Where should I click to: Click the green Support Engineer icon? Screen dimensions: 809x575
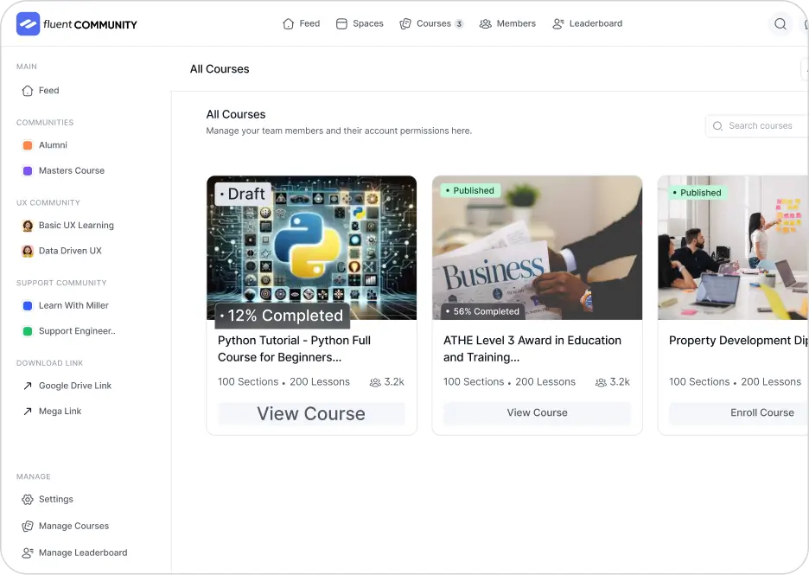28,331
